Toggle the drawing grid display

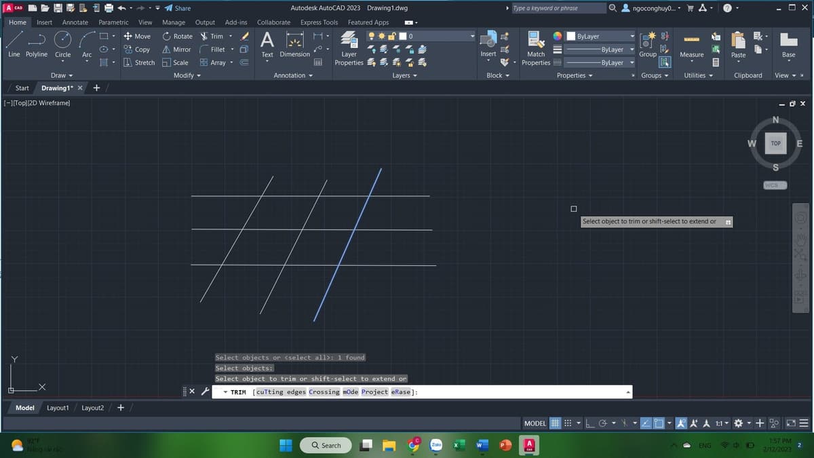pyautogui.click(x=555, y=423)
